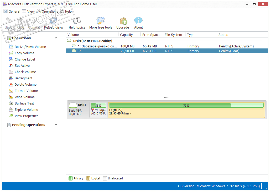Click the Help topics toolbar icon
The width and height of the screenshot is (270, 192).
point(77,21)
